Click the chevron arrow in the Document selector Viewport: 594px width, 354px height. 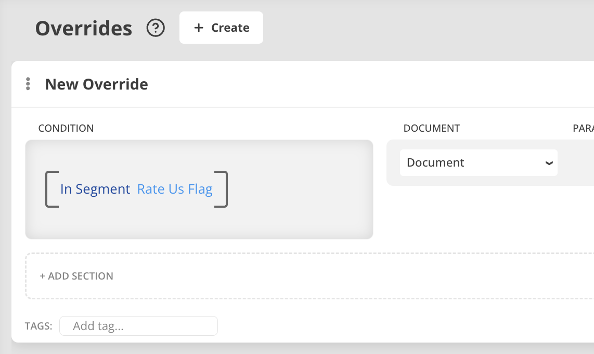pyautogui.click(x=549, y=163)
